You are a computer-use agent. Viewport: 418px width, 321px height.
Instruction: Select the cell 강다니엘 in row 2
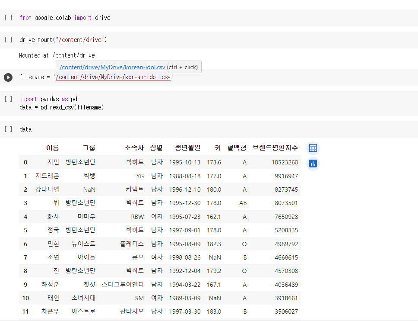[x=47, y=189]
